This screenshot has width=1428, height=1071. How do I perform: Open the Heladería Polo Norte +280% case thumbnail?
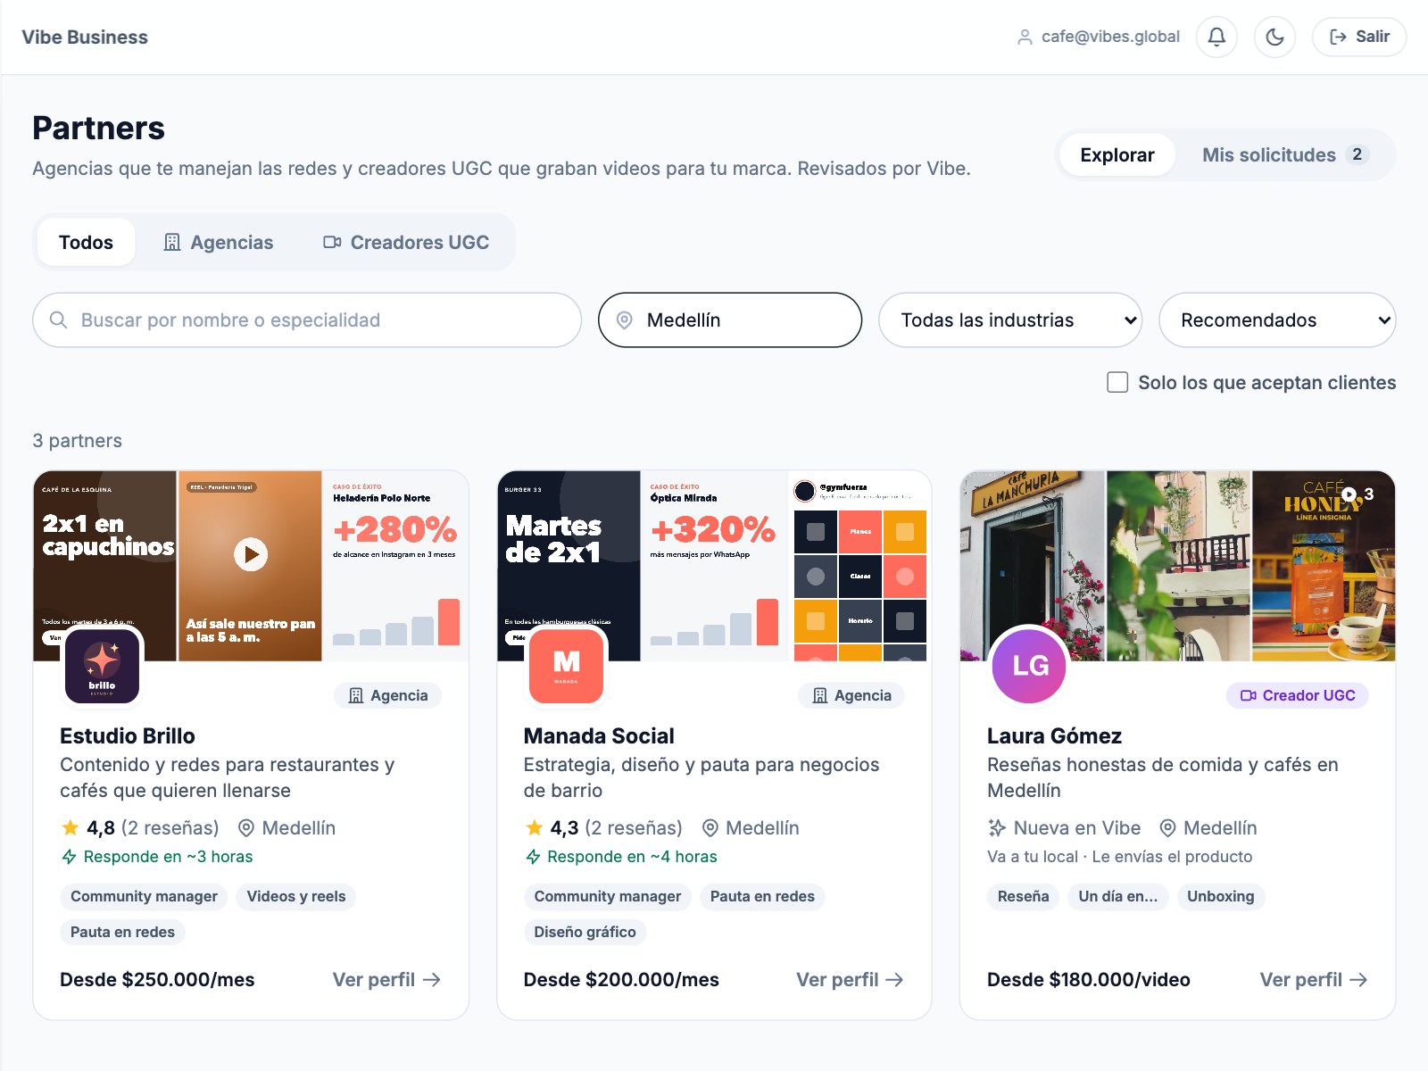coord(395,566)
